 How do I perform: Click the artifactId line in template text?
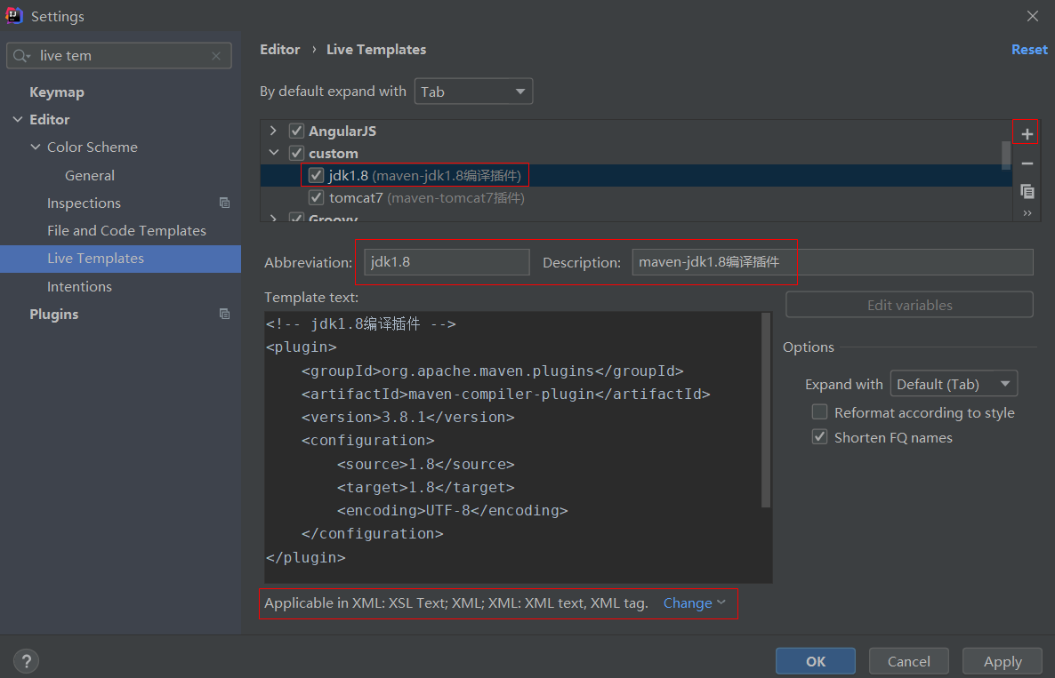(506, 394)
